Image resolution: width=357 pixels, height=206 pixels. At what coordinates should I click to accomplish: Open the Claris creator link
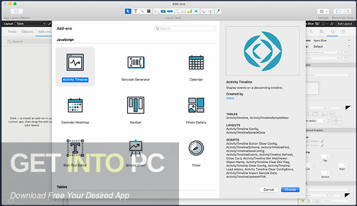pyautogui.click(x=230, y=98)
